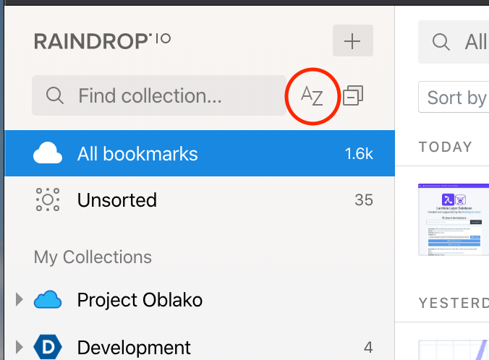Click the magnifier icon in the main search bar

pos(441,42)
